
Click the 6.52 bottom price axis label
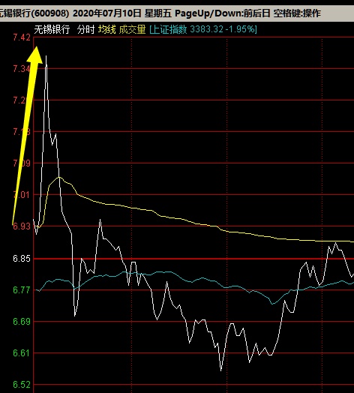coord(22,385)
